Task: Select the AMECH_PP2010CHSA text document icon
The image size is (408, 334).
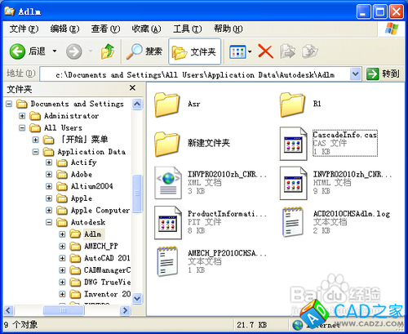Action: (x=167, y=261)
